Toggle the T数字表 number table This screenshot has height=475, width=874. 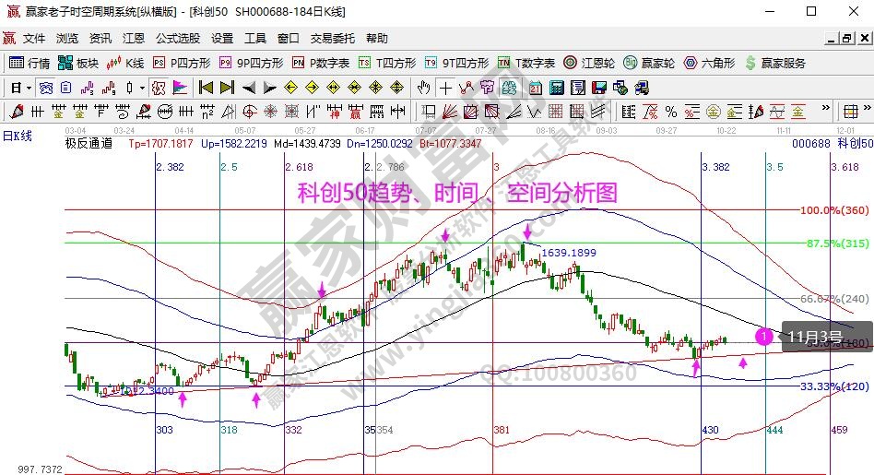coord(526,63)
